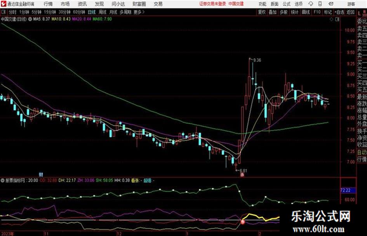This screenshot has height=236, width=367.
Task: Open the F10 company info button
Action: pos(317,12)
